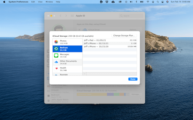This screenshot has width=193, height=120.
Task: Click the yellow Photos segment of storage bar
Action: pyautogui.click(x=92, y=94)
